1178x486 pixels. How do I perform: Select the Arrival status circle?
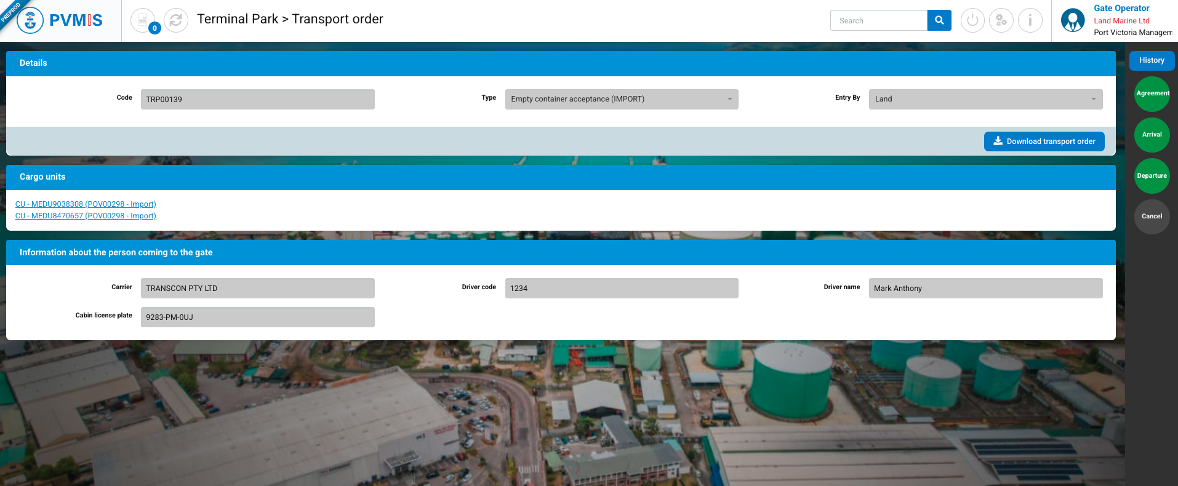(x=1152, y=135)
